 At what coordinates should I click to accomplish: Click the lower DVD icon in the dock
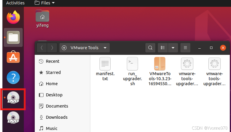13,118
